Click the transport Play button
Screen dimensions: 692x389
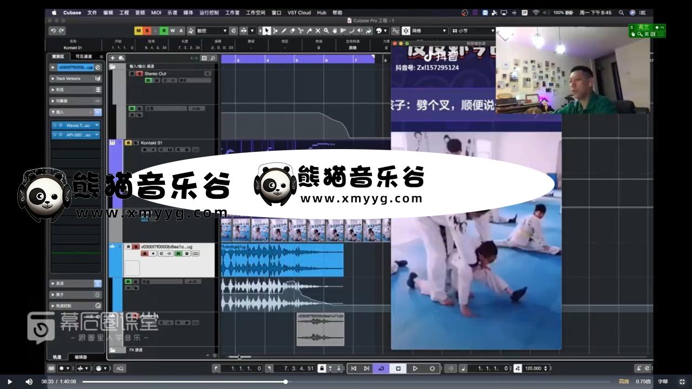pos(415,368)
